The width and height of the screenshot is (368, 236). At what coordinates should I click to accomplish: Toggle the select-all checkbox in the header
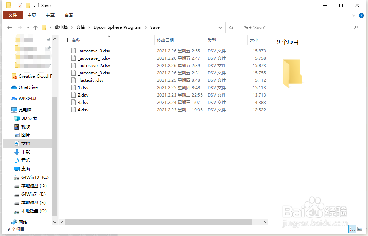click(65, 40)
